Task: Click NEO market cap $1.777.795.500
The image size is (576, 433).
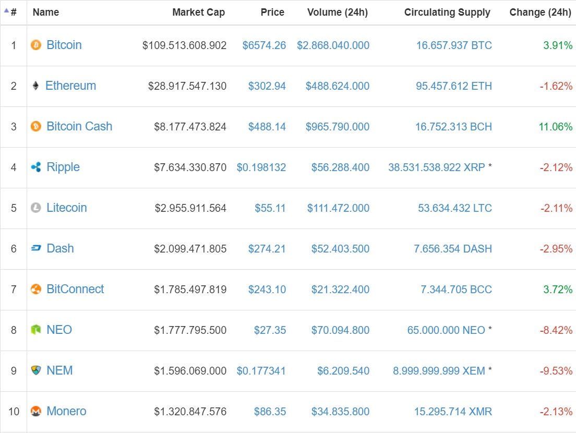Action: 190,330
